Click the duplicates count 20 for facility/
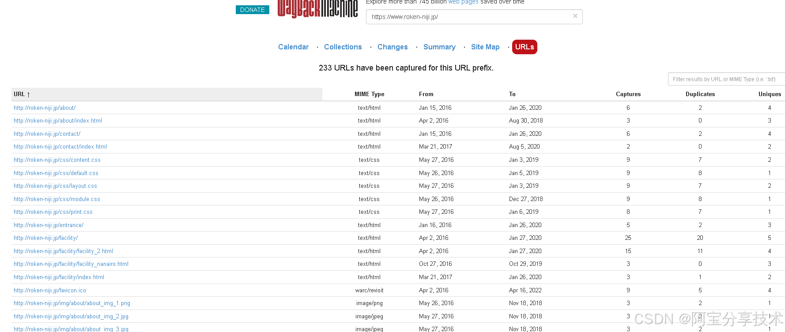Image resolution: width=785 pixels, height=332 pixels. pos(700,238)
